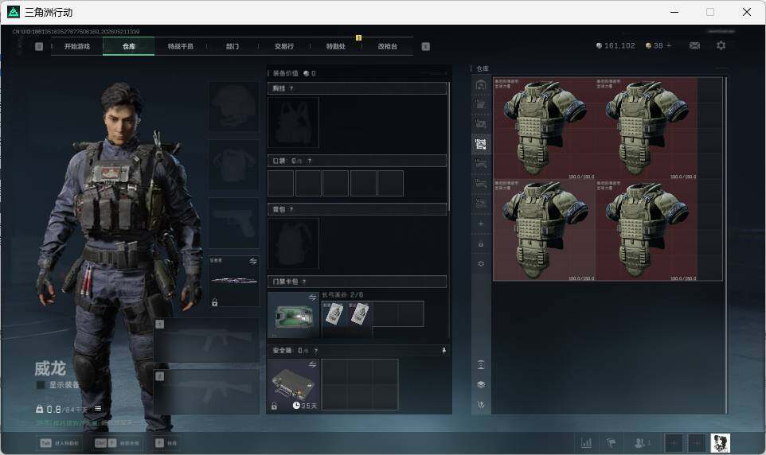Select the bottom-left armor vest in warehouse

[544, 230]
